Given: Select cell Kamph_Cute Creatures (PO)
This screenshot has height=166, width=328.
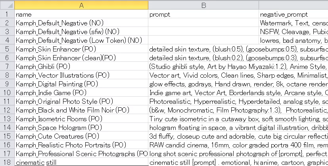Looking at the screenshot, I should [x=81, y=136].
